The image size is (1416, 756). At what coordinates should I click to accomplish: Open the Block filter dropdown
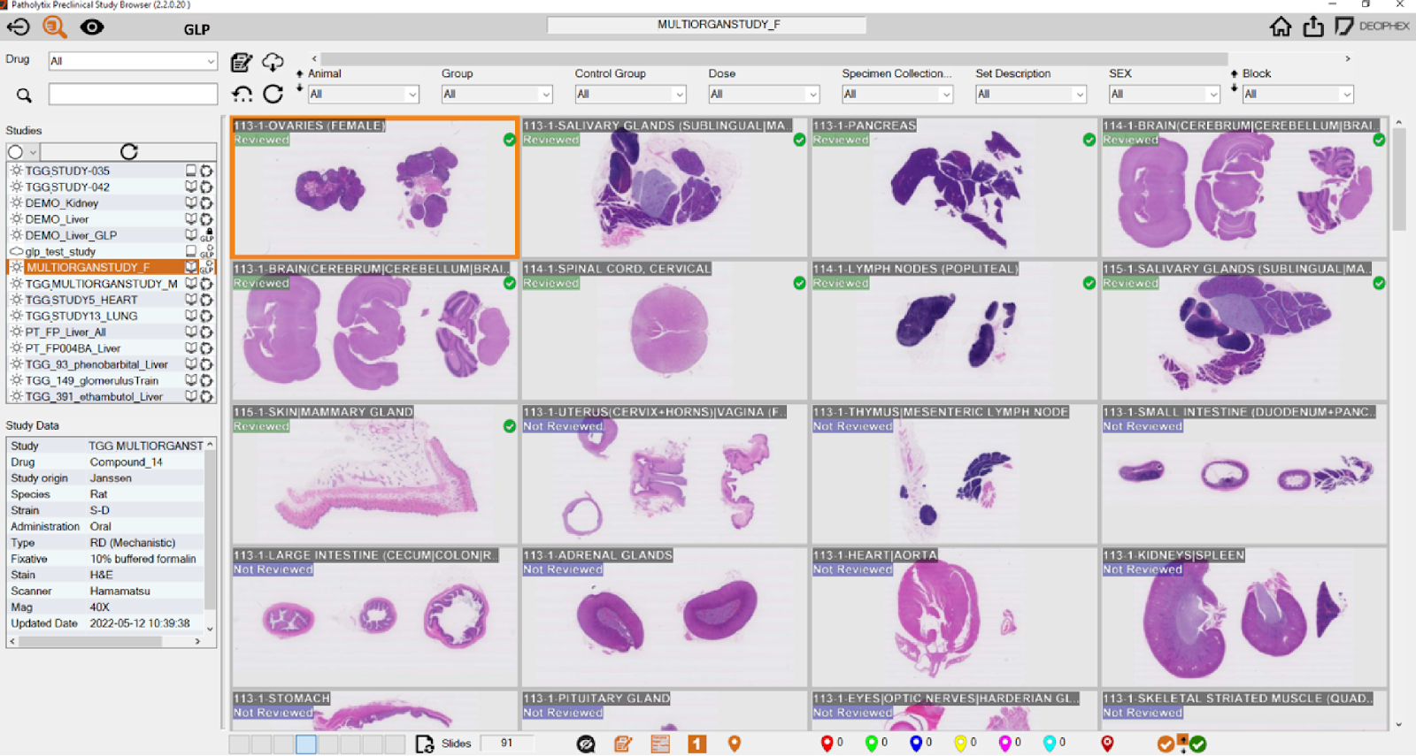pos(1298,94)
